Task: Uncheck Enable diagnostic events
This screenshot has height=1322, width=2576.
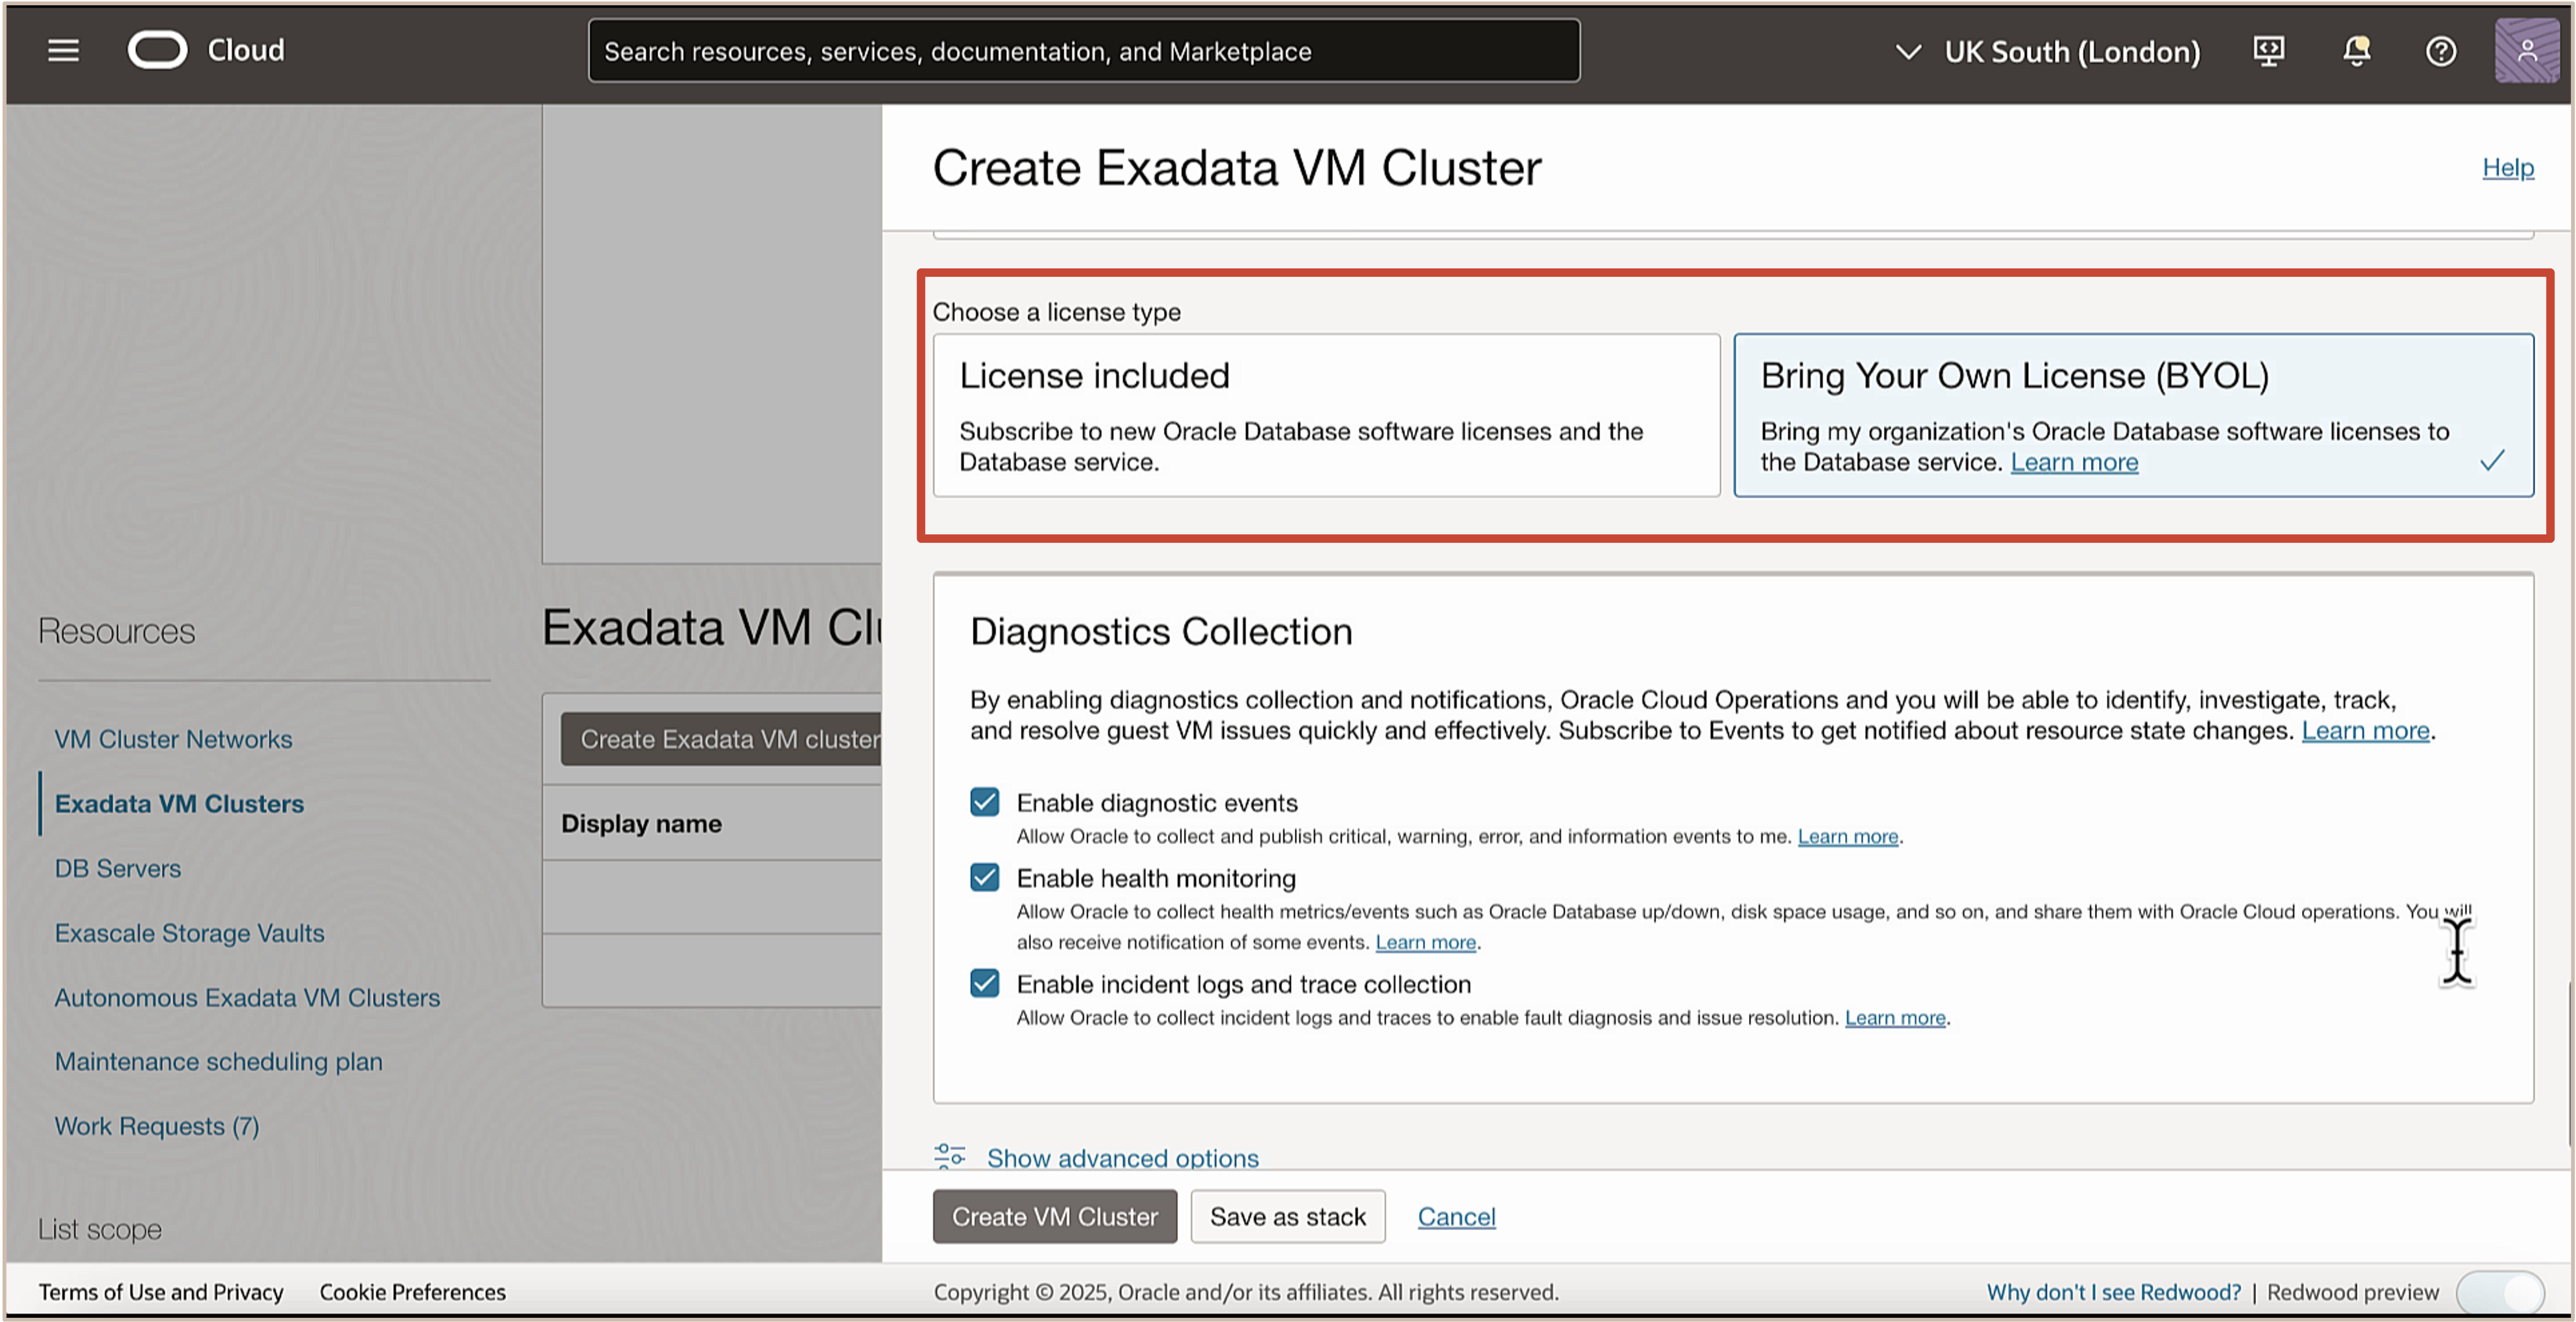Action: (x=984, y=802)
